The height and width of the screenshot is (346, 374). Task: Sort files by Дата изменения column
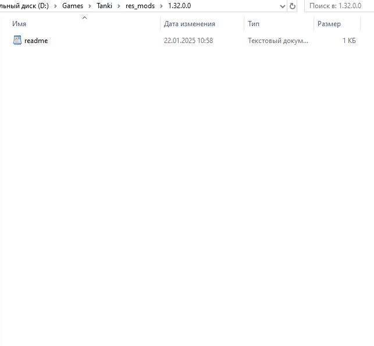tap(190, 24)
